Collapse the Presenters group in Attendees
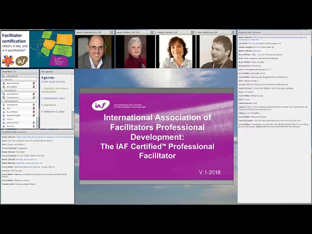Viewport: 312px width, 234px height. click(2, 90)
